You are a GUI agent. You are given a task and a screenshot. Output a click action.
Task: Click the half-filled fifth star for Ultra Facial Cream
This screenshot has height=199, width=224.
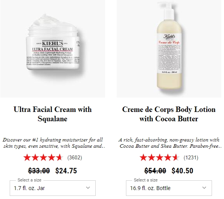(x=59, y=157)
